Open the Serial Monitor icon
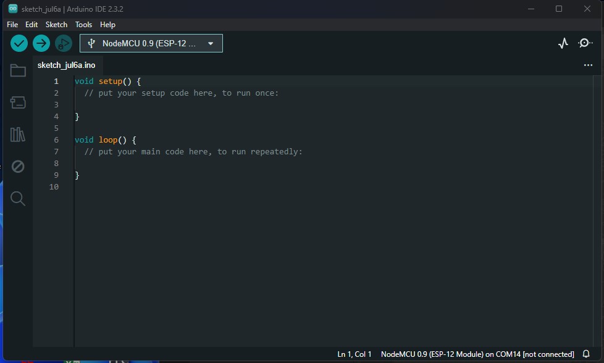This screenshot has width=604, height=363. (x=585, y=43)
